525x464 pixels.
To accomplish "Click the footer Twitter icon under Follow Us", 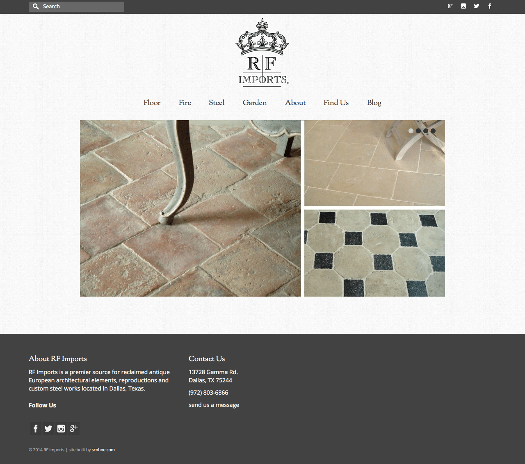I will point(48,428).
